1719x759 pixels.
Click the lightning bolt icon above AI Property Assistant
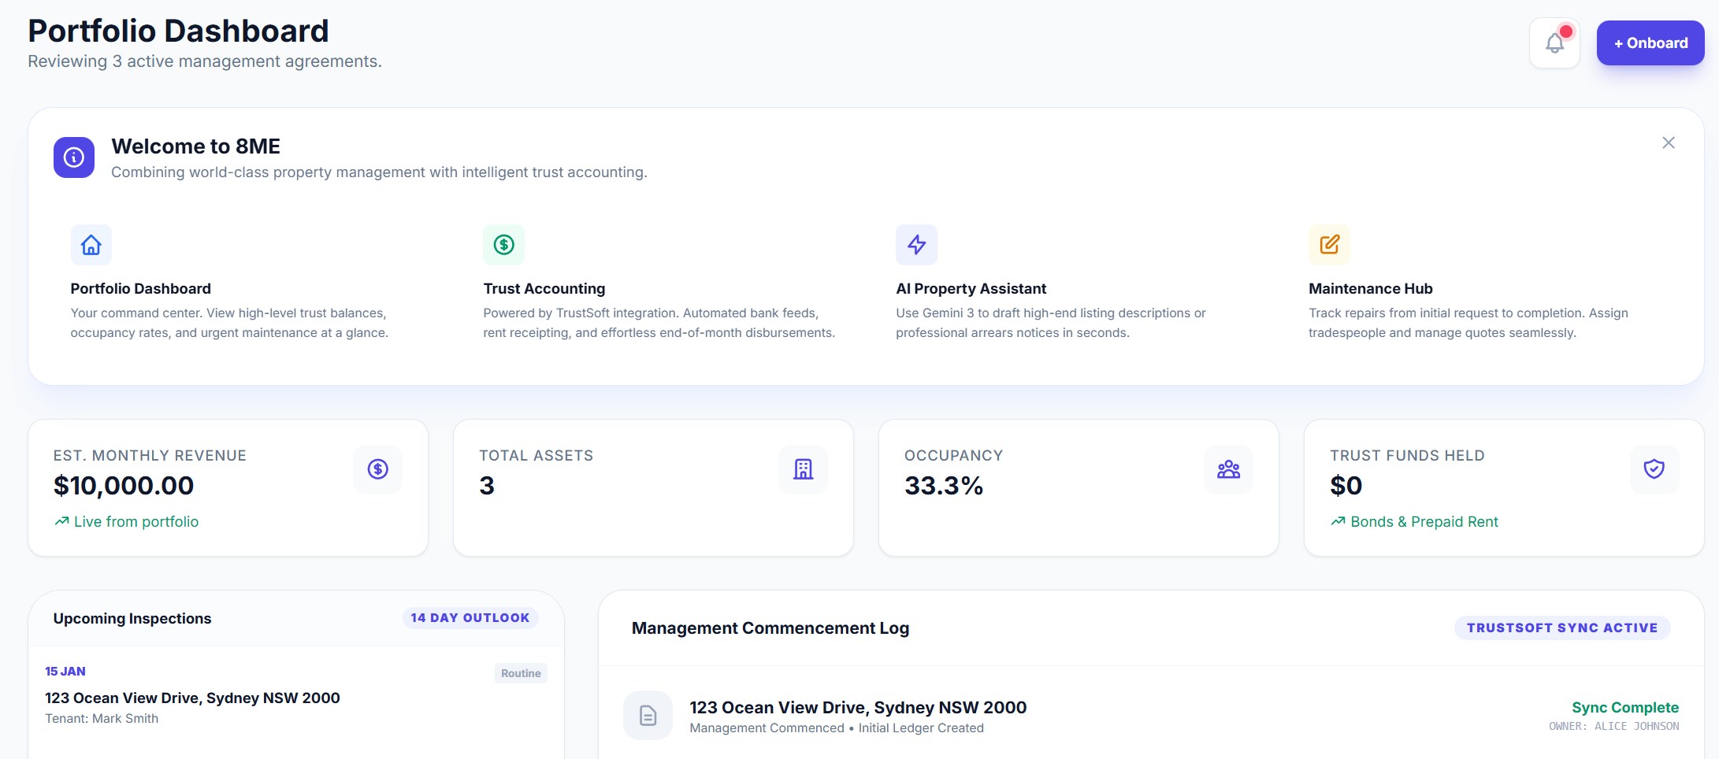point(917,245)
